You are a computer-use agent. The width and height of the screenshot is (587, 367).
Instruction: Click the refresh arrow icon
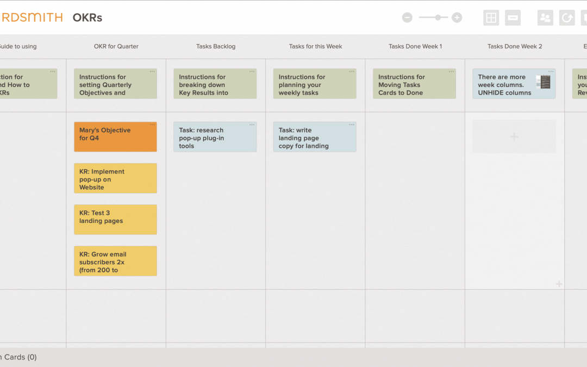click(567, 17)
